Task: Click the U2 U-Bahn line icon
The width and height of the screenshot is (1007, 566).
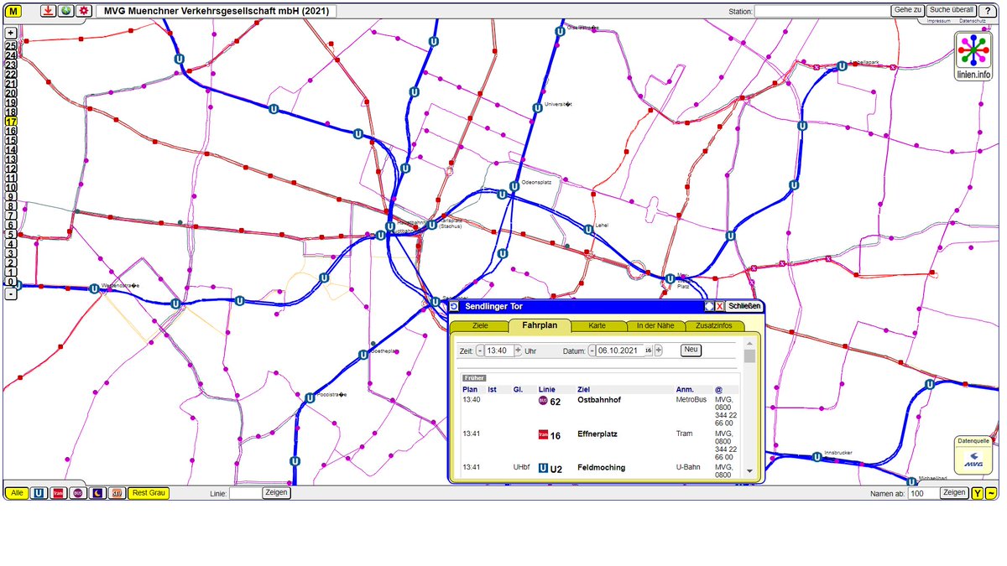Action: point(543,468)
